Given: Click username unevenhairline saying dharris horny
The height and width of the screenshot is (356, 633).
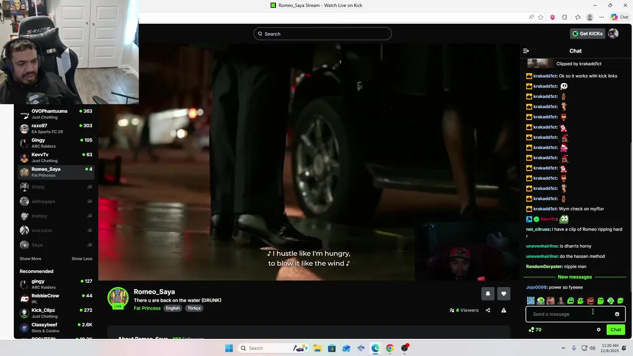Looking at the screenshot, I should pyautogui.click(x=542, y=246).
